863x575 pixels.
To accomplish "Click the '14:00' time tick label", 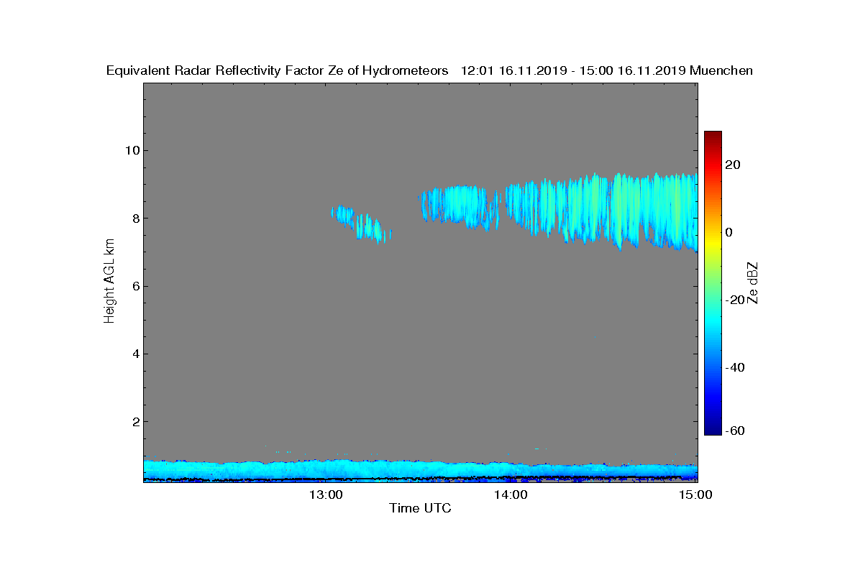I will point(511,494).
